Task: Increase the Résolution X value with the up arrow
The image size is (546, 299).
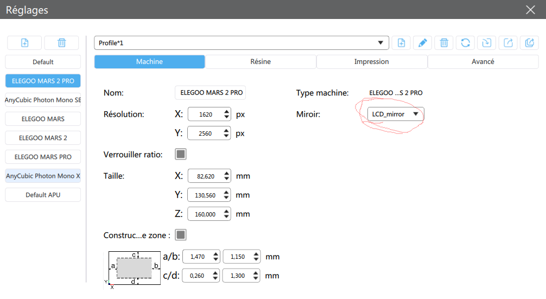Action: click(x=227, y=111)
